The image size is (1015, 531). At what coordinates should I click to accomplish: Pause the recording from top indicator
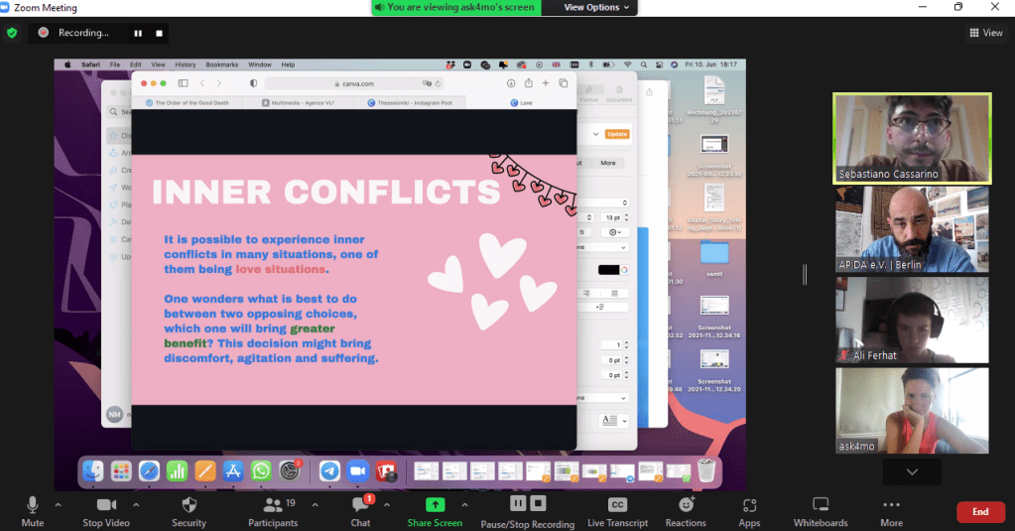138,33
